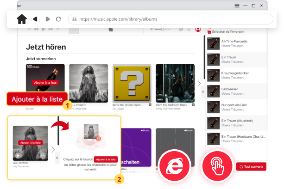284x189 pixels.
Task: Select the track titled Ein Traum
Action: [237, 60]
